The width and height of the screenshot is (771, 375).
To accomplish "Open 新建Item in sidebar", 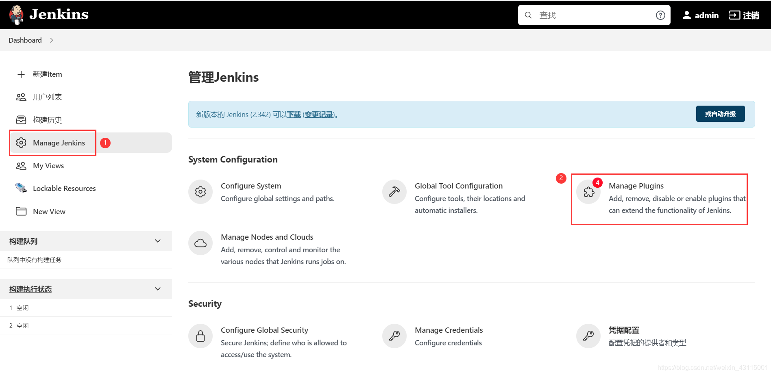I will tap(48, 74).
